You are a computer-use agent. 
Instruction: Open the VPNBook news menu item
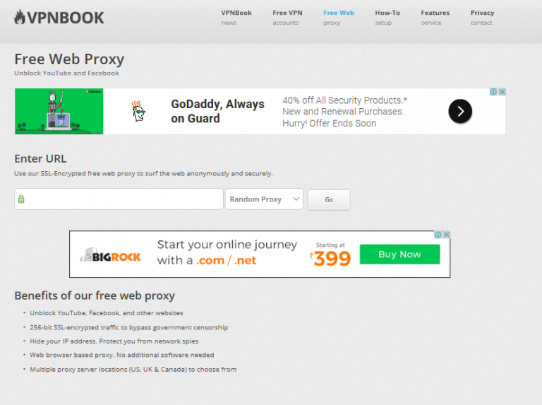[236, 17]
